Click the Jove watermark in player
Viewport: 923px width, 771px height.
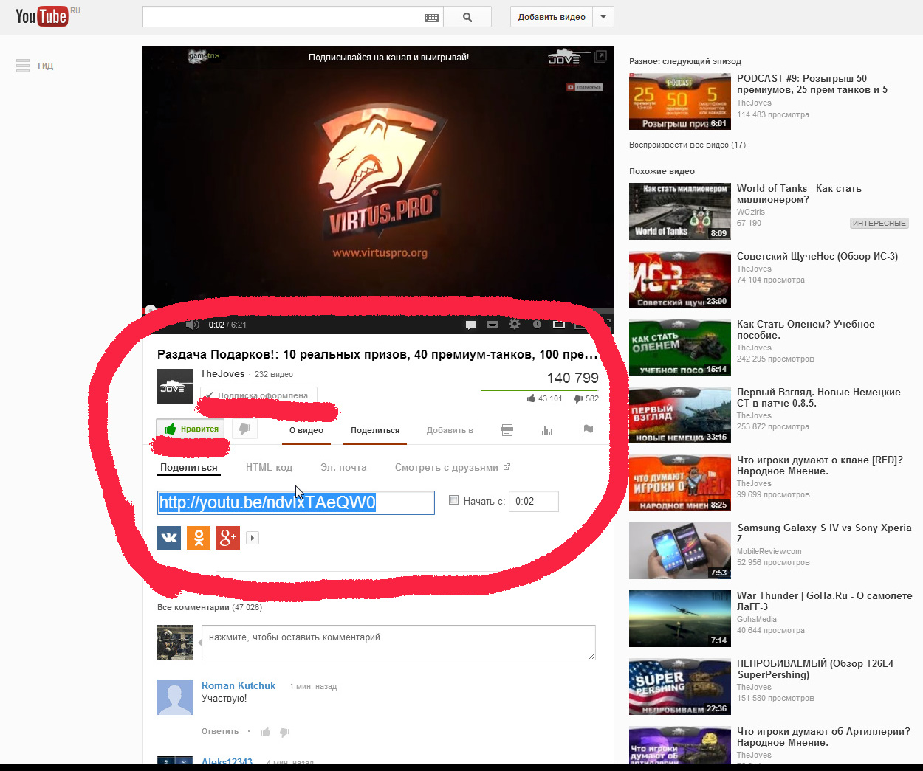(569, 58)
